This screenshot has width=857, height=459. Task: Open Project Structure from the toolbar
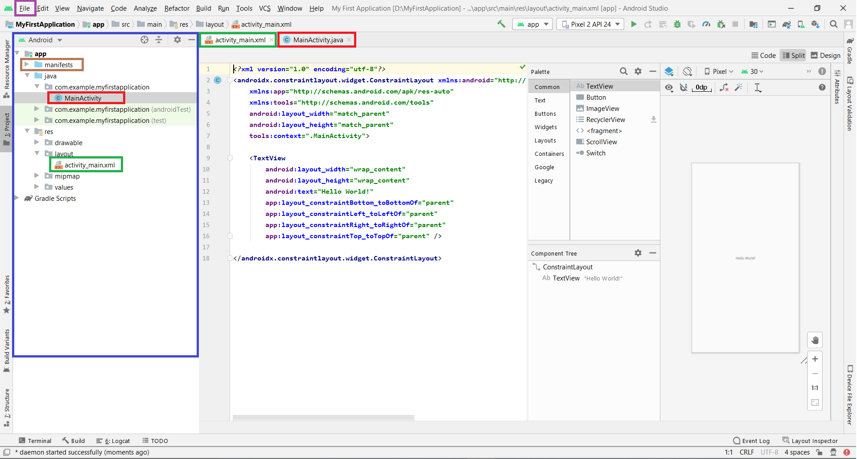[x=754, y=24]
